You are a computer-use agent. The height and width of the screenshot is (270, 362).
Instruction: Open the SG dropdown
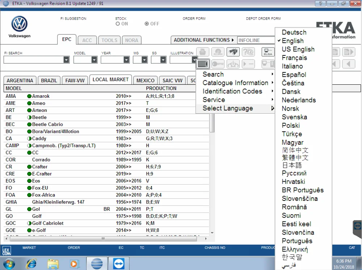163,60
